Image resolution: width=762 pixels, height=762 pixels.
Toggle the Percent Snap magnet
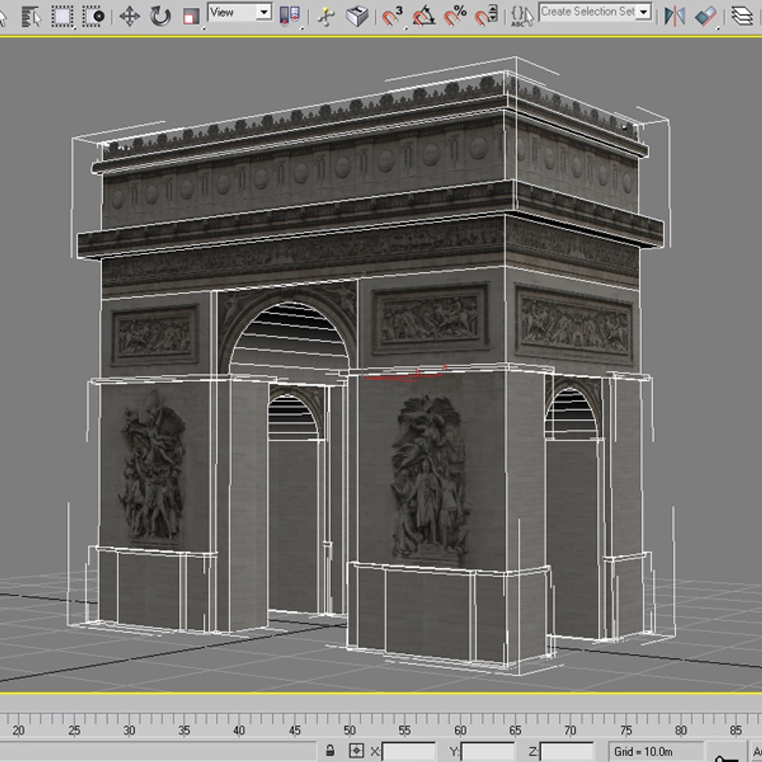[455, 16]
